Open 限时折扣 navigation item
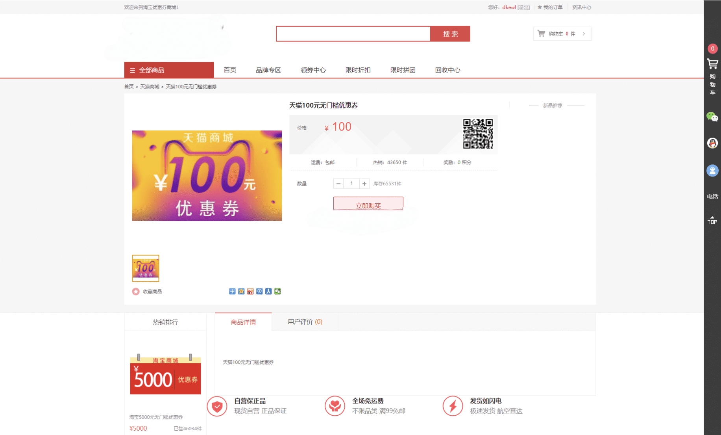721x435 pixels. coord(358,70)
